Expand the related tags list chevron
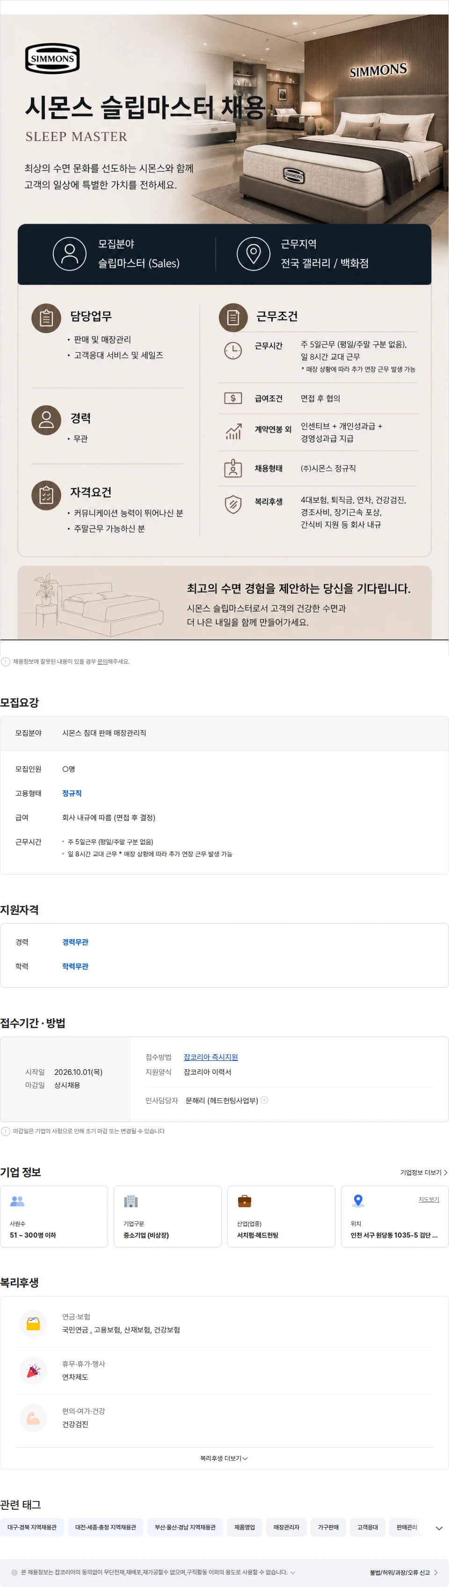 [439, 1527]
